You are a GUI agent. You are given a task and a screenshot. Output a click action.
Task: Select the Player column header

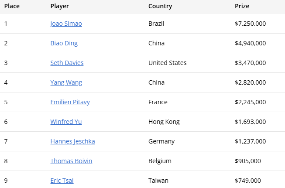pos(60,6)
